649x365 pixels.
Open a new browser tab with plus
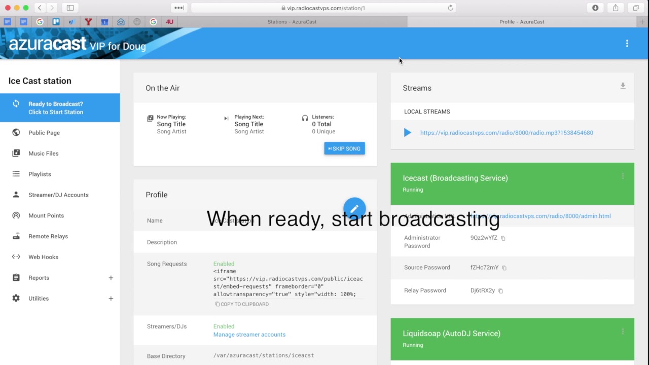pyautogui.click(x=643, y=22)
